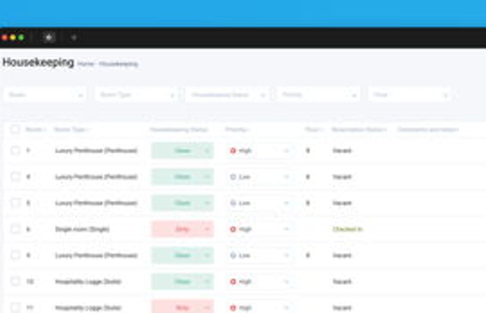The width and height of the screenshot is (486, 313).
Task: Click room 1 Luxury Penthouse cell
Action: [96, 150]
